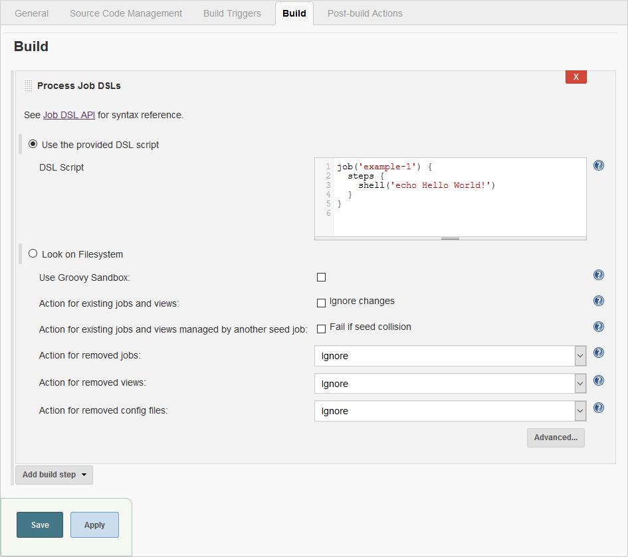
Task: Open help for Action for removed views
Action: click(599, 380)
